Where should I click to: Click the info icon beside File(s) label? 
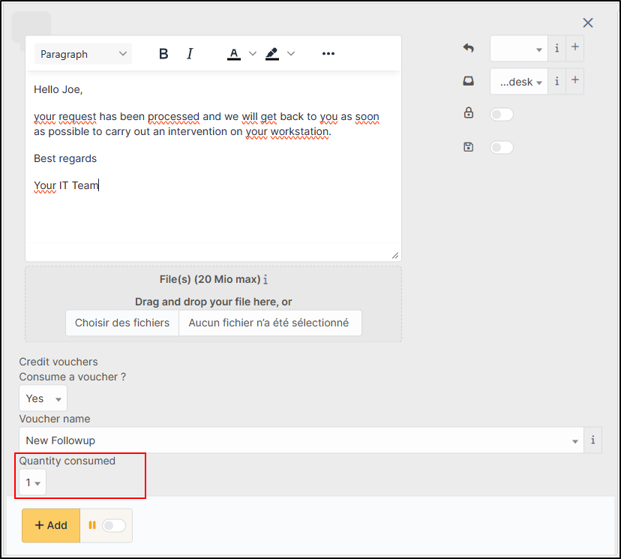[265, 280]
